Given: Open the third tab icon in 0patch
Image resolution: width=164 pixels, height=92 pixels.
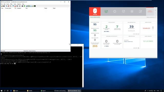Looking at the screenshot, I should point(124,11).
